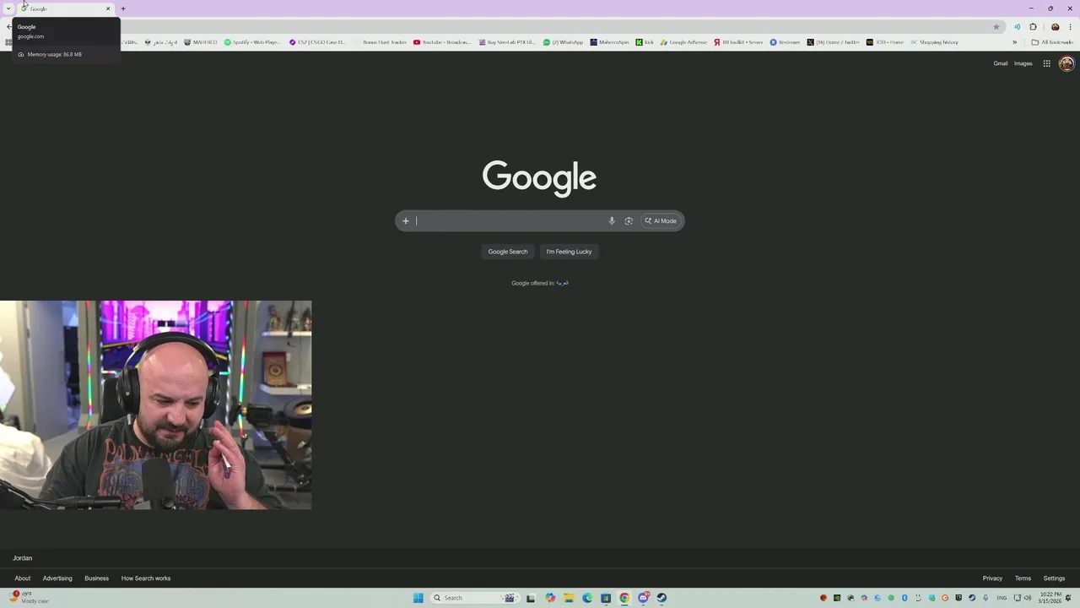Click the webcam overlay video

pyautogui.click(x=155, y=405)
